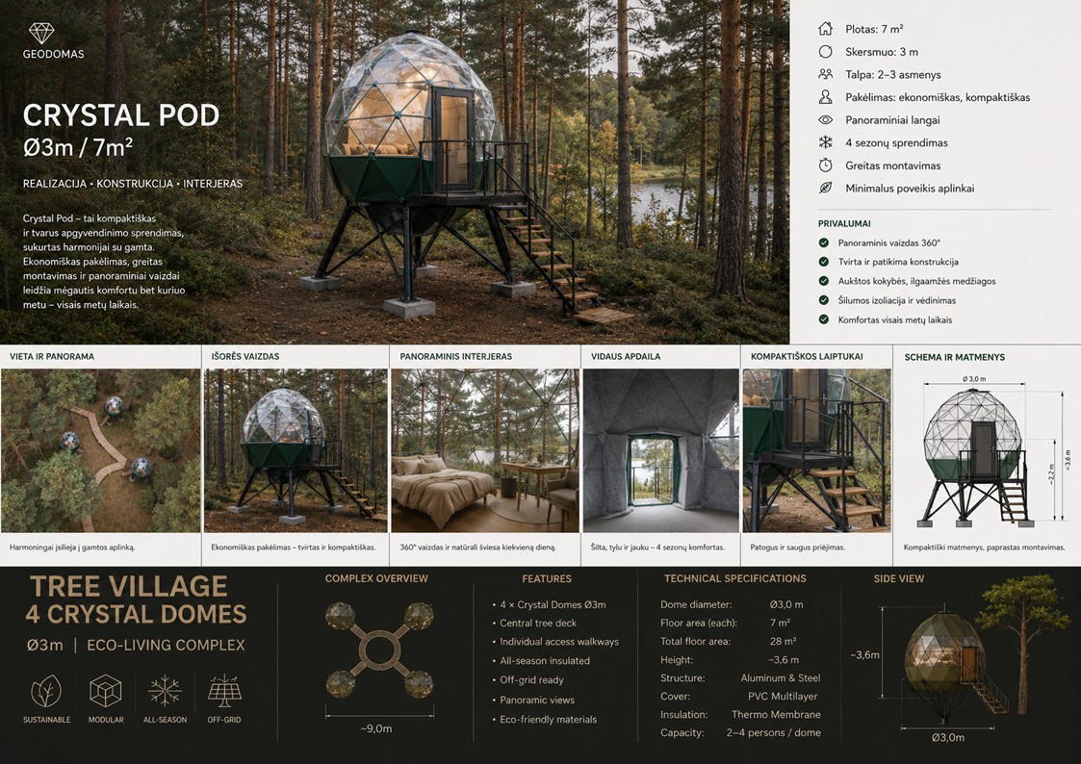
Task: Click the SIDE VIEW heading
Action: coord(898,578)
